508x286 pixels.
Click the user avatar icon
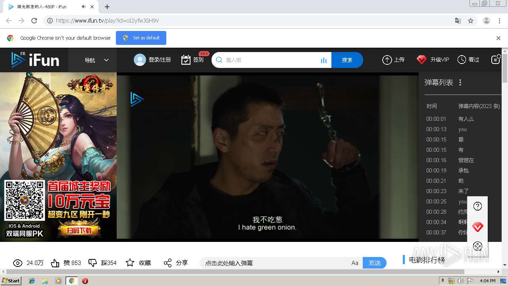click(140, 60)
